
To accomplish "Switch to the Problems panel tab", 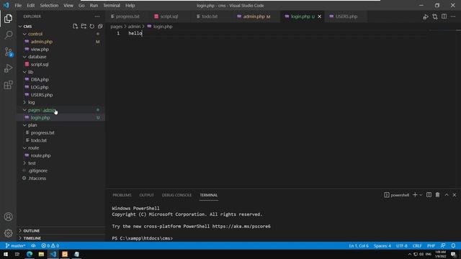I will [122, 195].
